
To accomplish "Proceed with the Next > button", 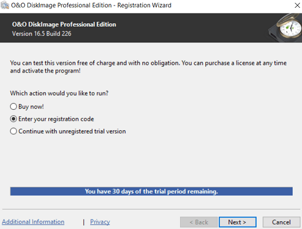I will point(237,222).
